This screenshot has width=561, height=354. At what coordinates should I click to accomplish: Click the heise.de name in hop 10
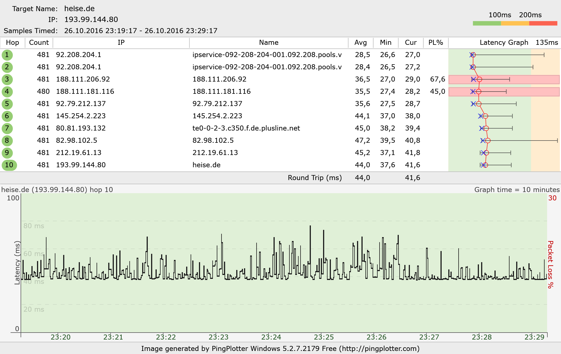point(206,165)
